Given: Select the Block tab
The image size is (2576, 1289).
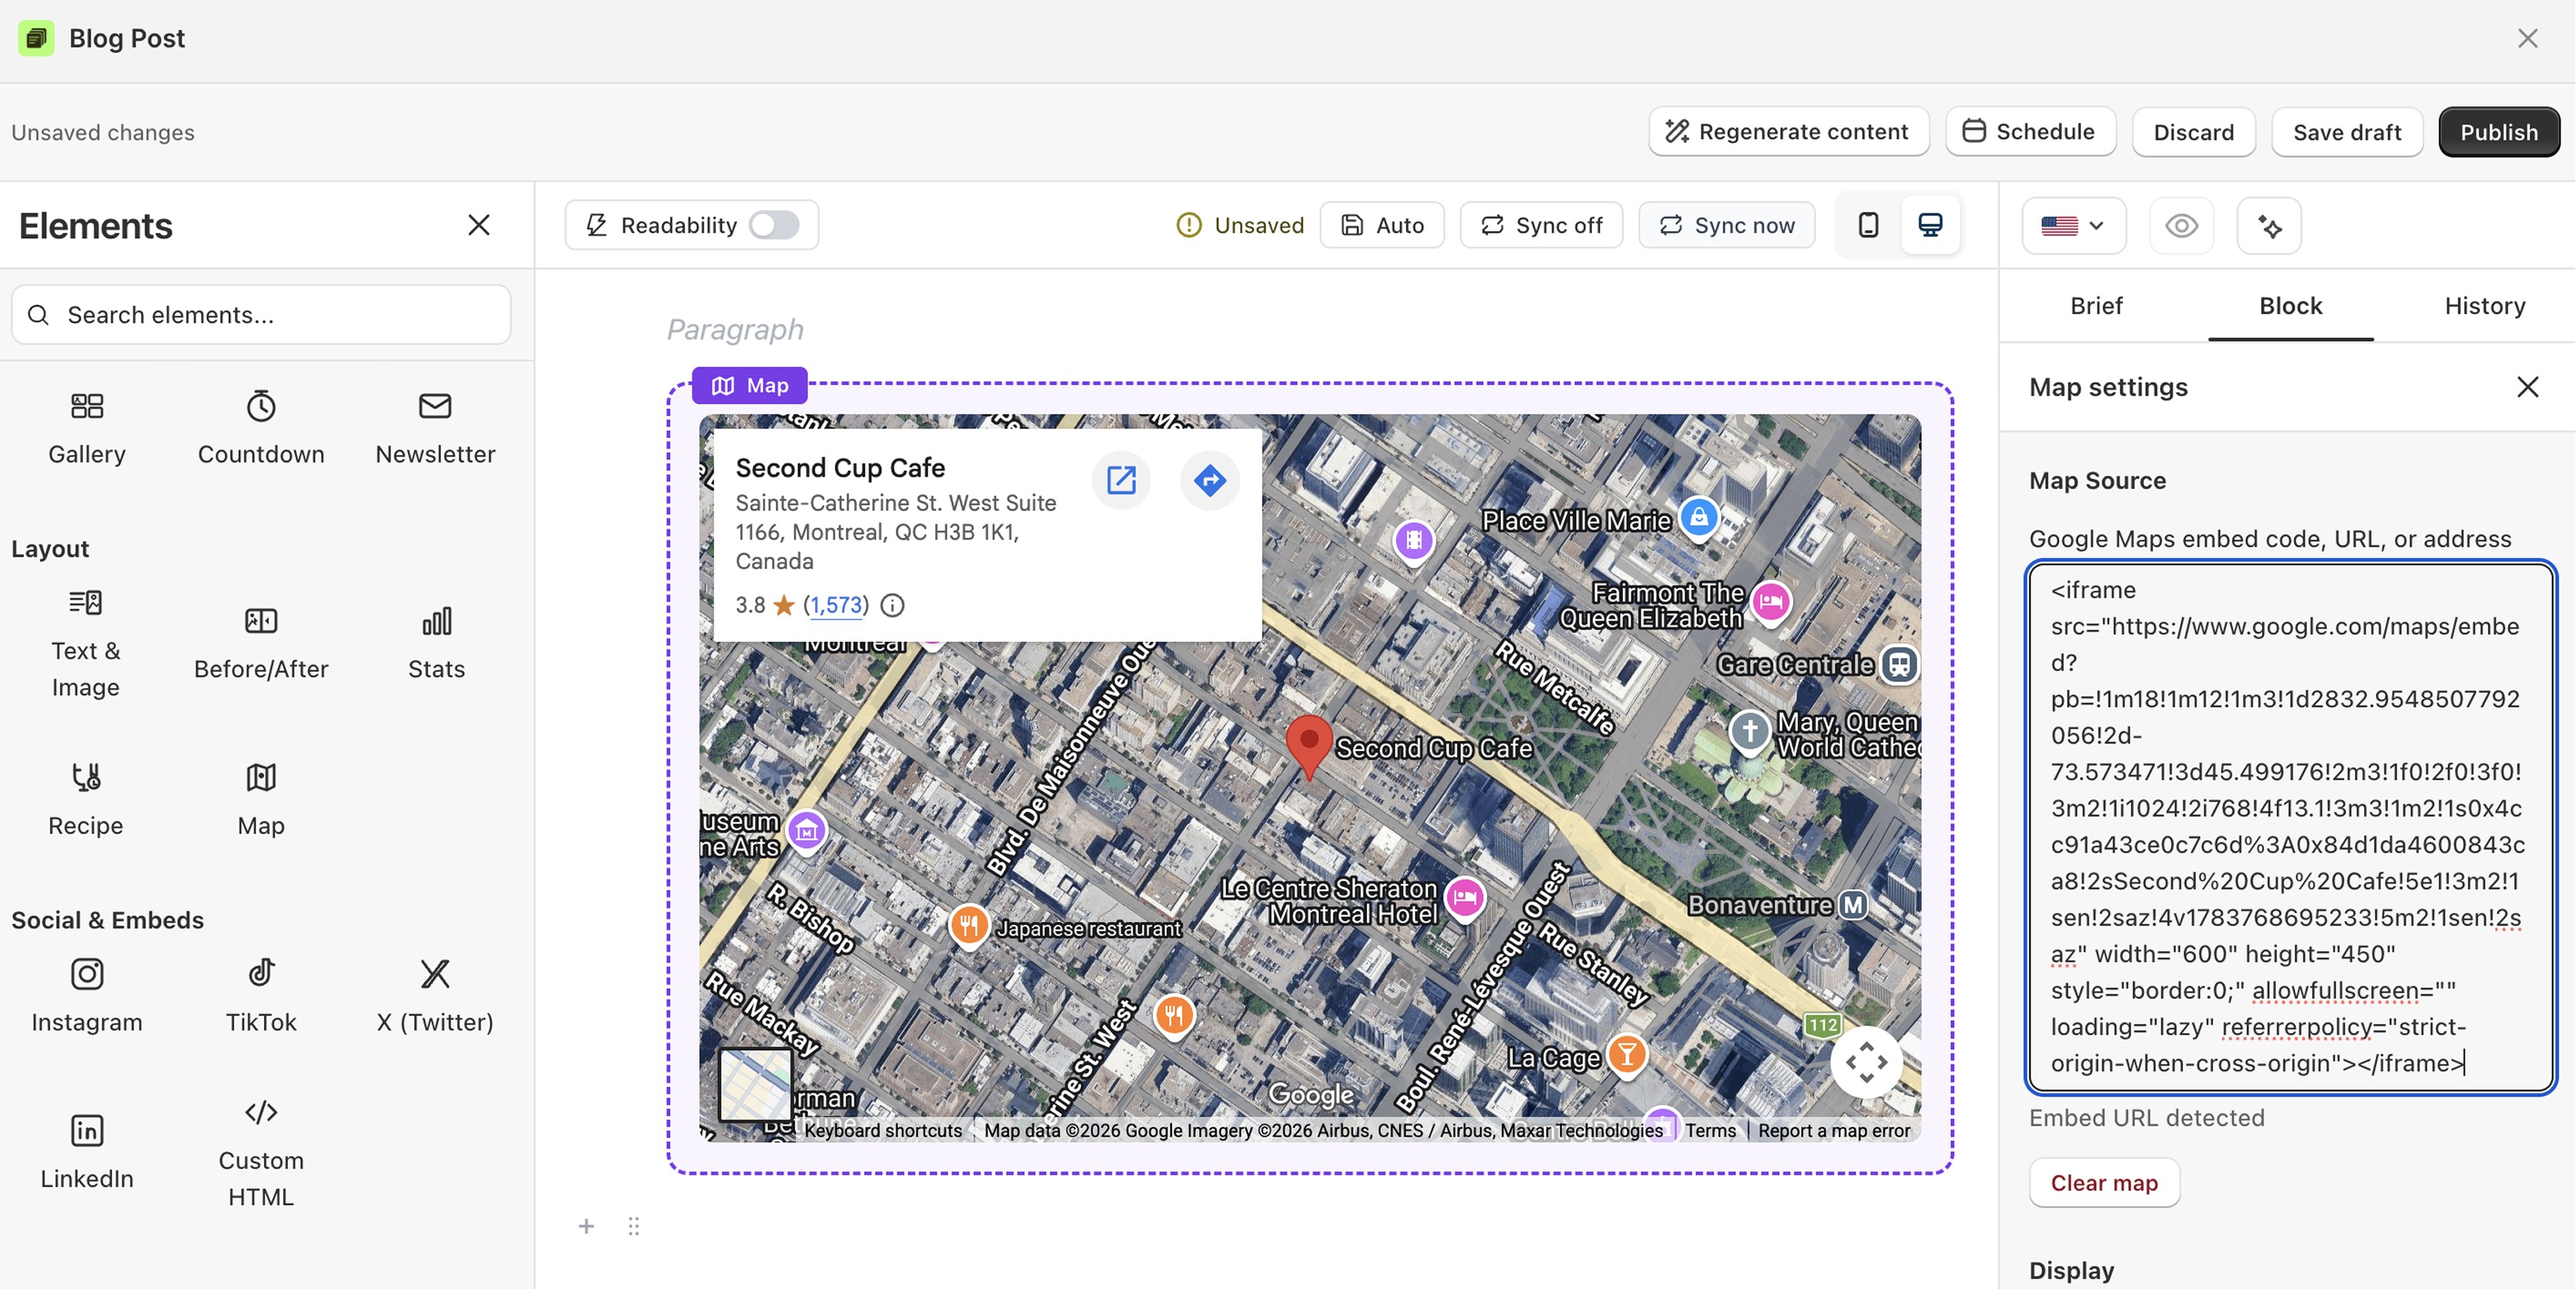Looking at the screenshot, I should point(2290,305).
